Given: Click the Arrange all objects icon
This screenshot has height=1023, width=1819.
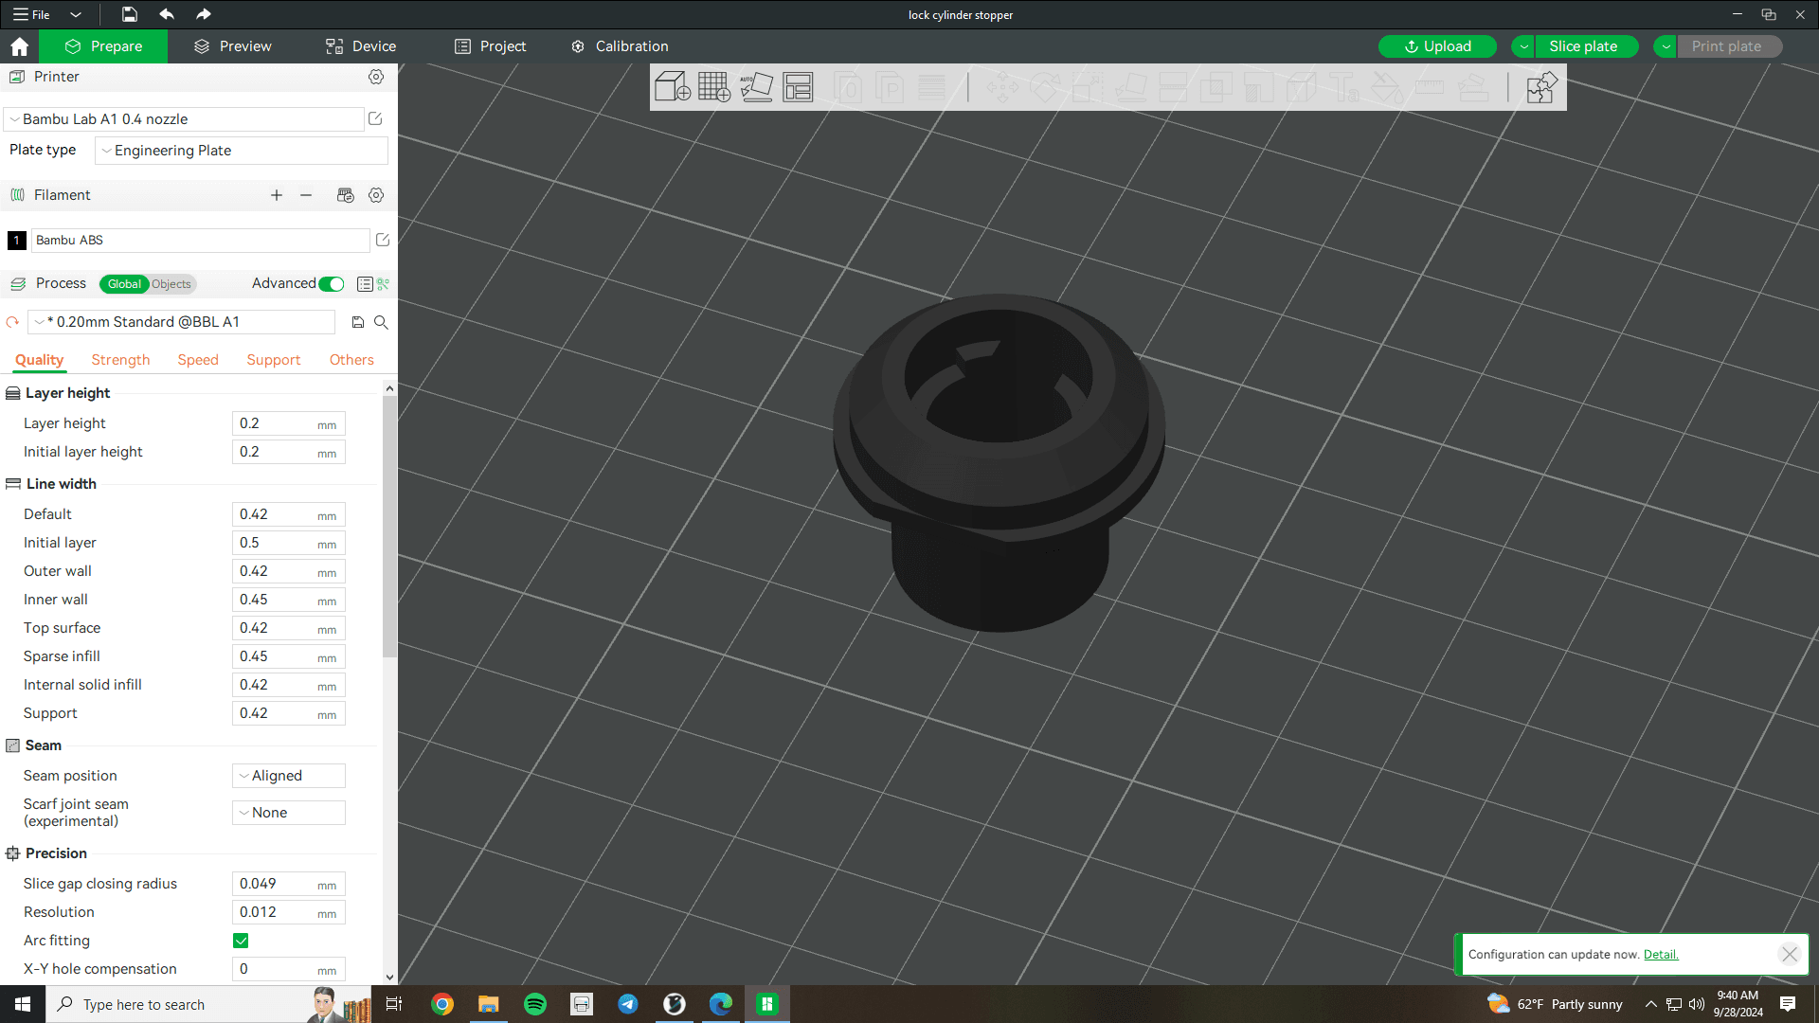Looking at the screenshot, I should pos(798,87).
